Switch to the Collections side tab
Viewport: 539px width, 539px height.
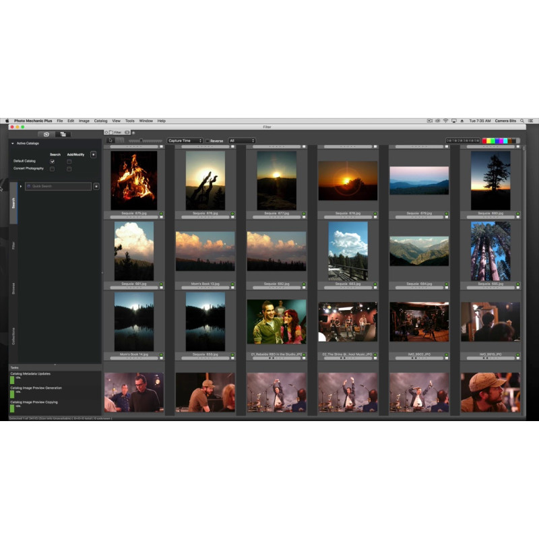tap(13, 336)
